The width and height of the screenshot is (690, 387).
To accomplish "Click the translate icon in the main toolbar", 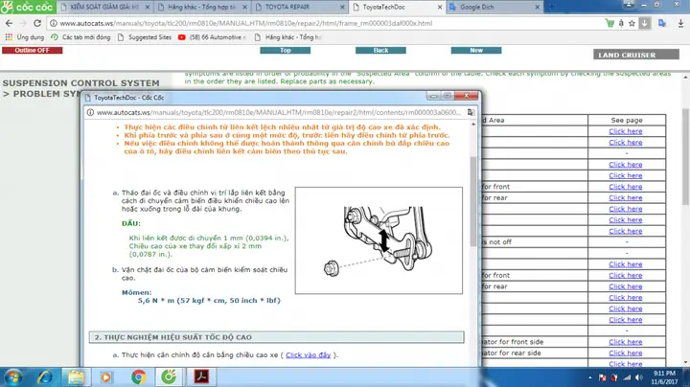I will point(662,23).
